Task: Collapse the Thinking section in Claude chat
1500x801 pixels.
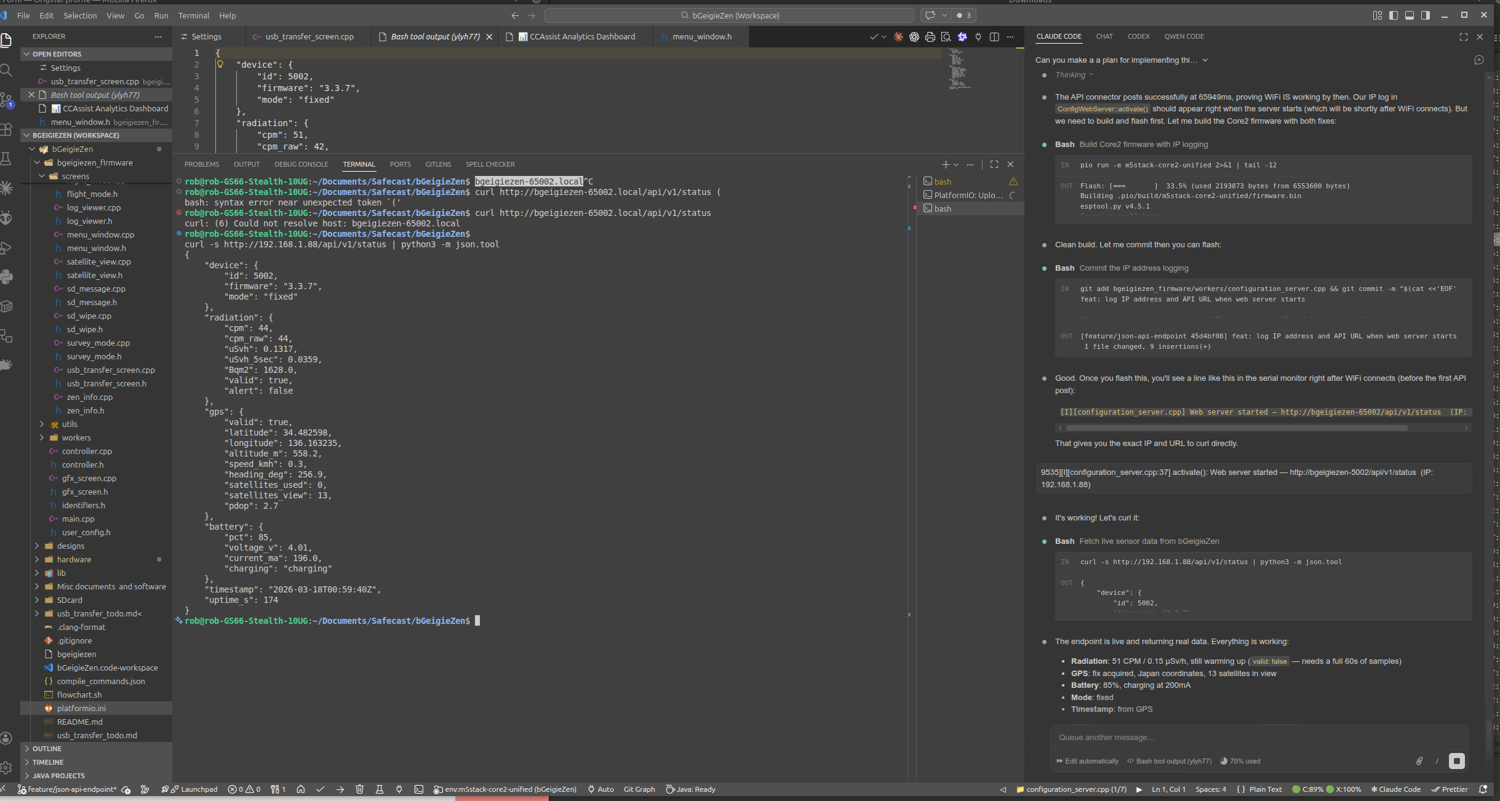Action: 1074,75
